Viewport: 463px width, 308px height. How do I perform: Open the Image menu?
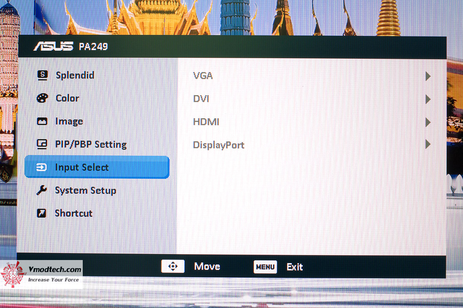69,121
